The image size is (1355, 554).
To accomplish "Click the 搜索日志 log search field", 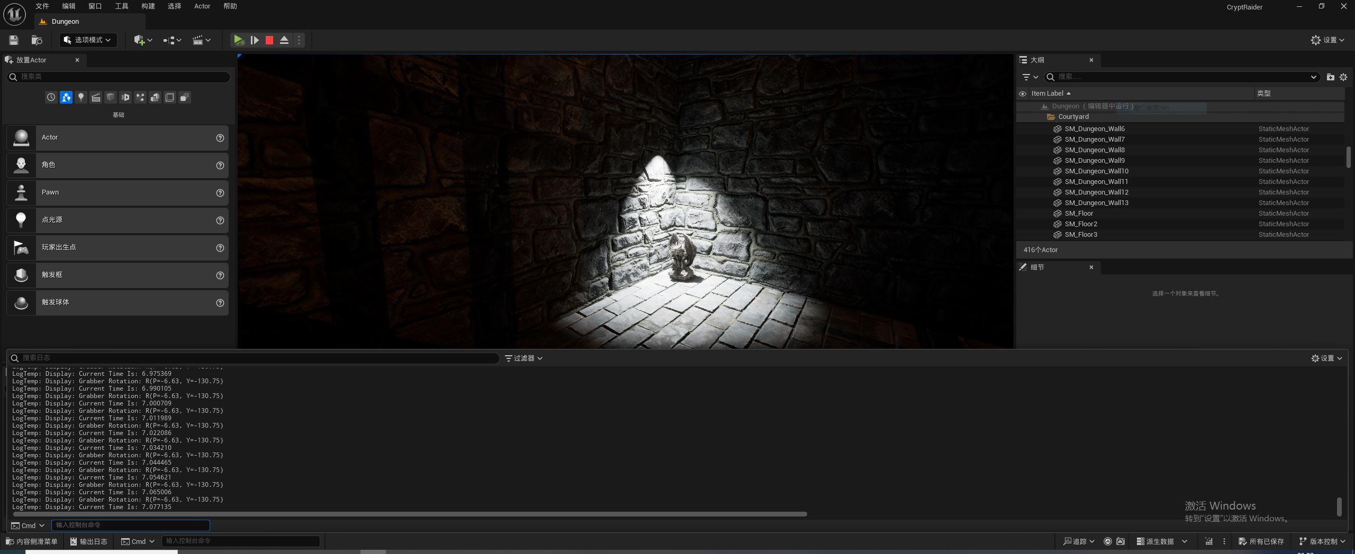I will click(x=254, y=358).
